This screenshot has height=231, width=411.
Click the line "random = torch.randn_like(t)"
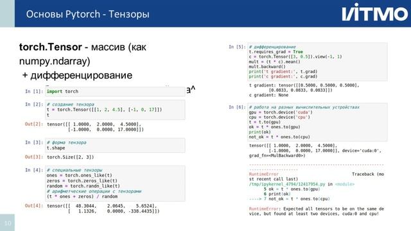click(x=83, y=186)
